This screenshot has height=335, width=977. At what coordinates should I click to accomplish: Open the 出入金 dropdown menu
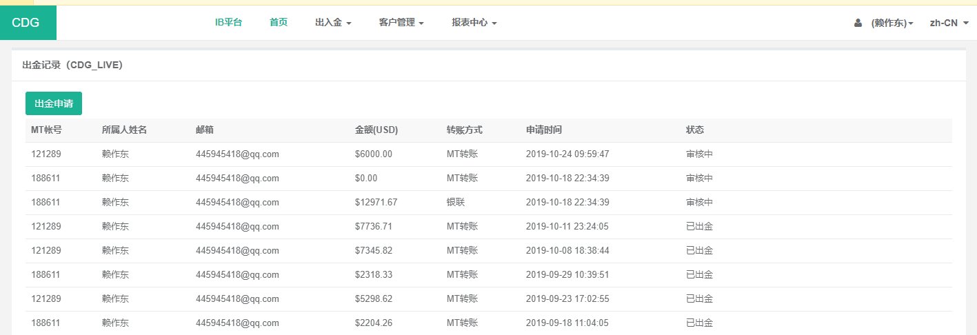pyautogui.click(x=333, y=23)
